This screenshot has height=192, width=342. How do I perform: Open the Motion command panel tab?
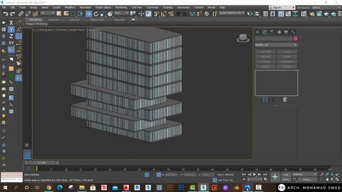279,32
